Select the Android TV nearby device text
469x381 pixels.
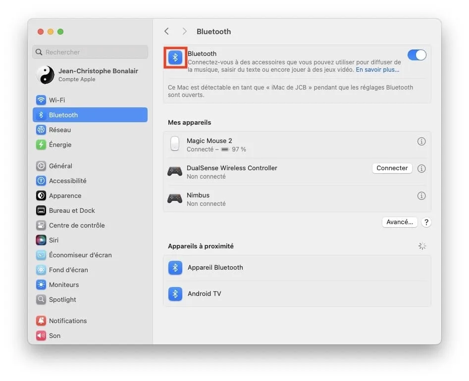(x=205, y=294)
